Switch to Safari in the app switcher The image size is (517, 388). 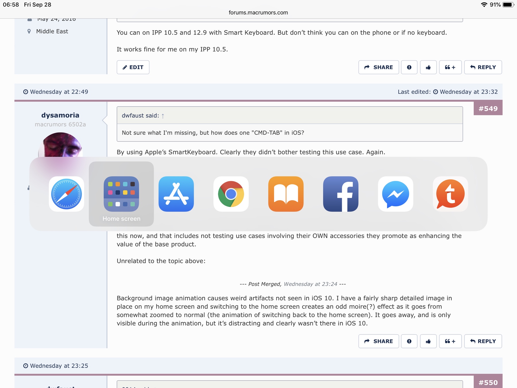coord(66,194)
